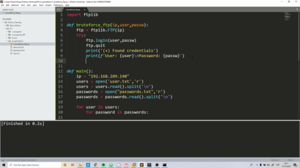Click the minimap code preview
The image size is (300, 168).
tap(287, 17)
